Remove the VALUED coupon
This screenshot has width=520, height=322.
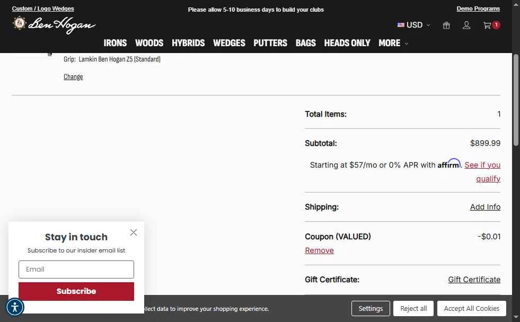click(319, 250)
